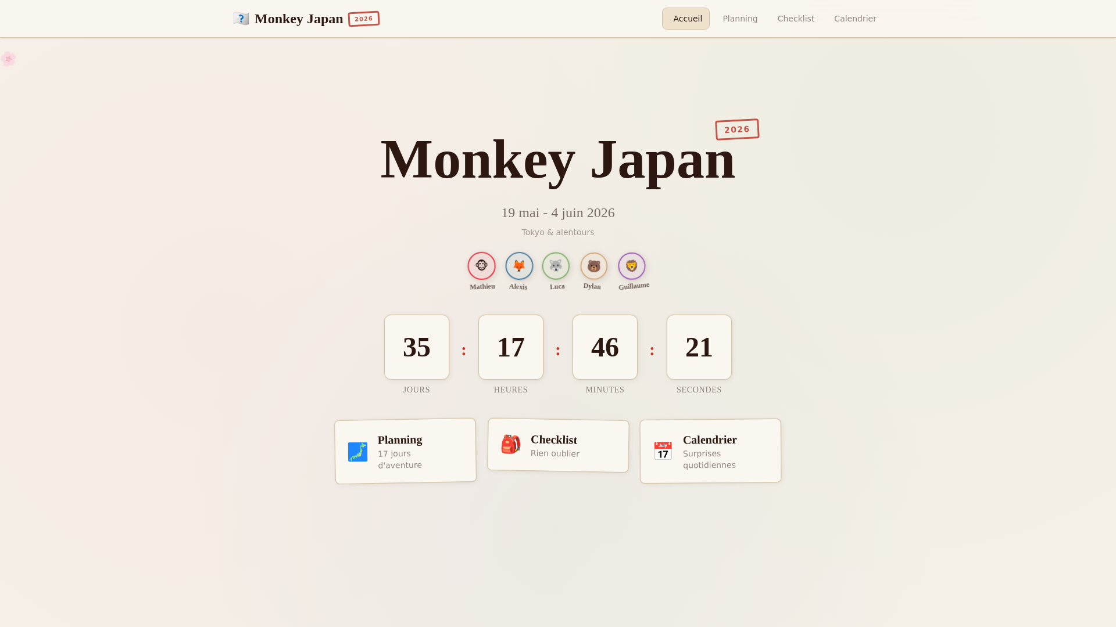The height and width of the screenshot is (627, 1116).
Task: Click the SECONDES label under the countdown
Action: coord(699,390)
